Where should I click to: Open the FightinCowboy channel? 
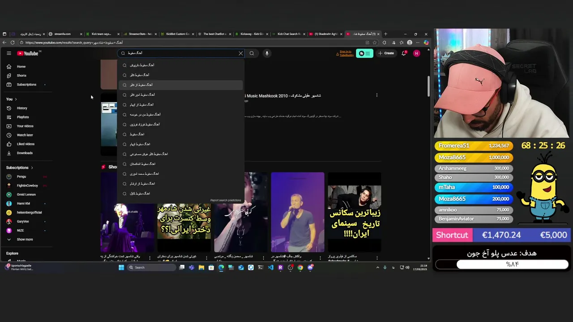coord(27,186)
